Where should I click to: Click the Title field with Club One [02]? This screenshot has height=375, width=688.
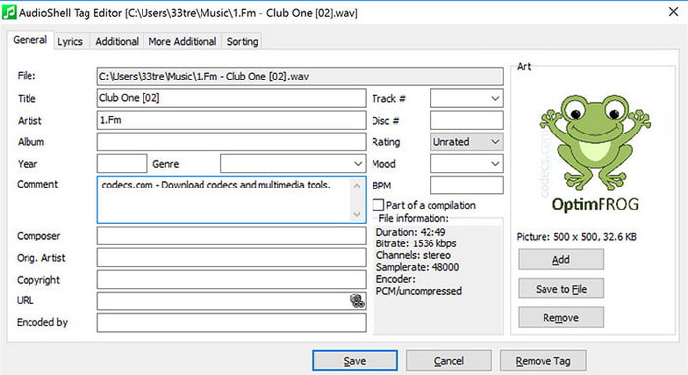[x=231, y=98]
